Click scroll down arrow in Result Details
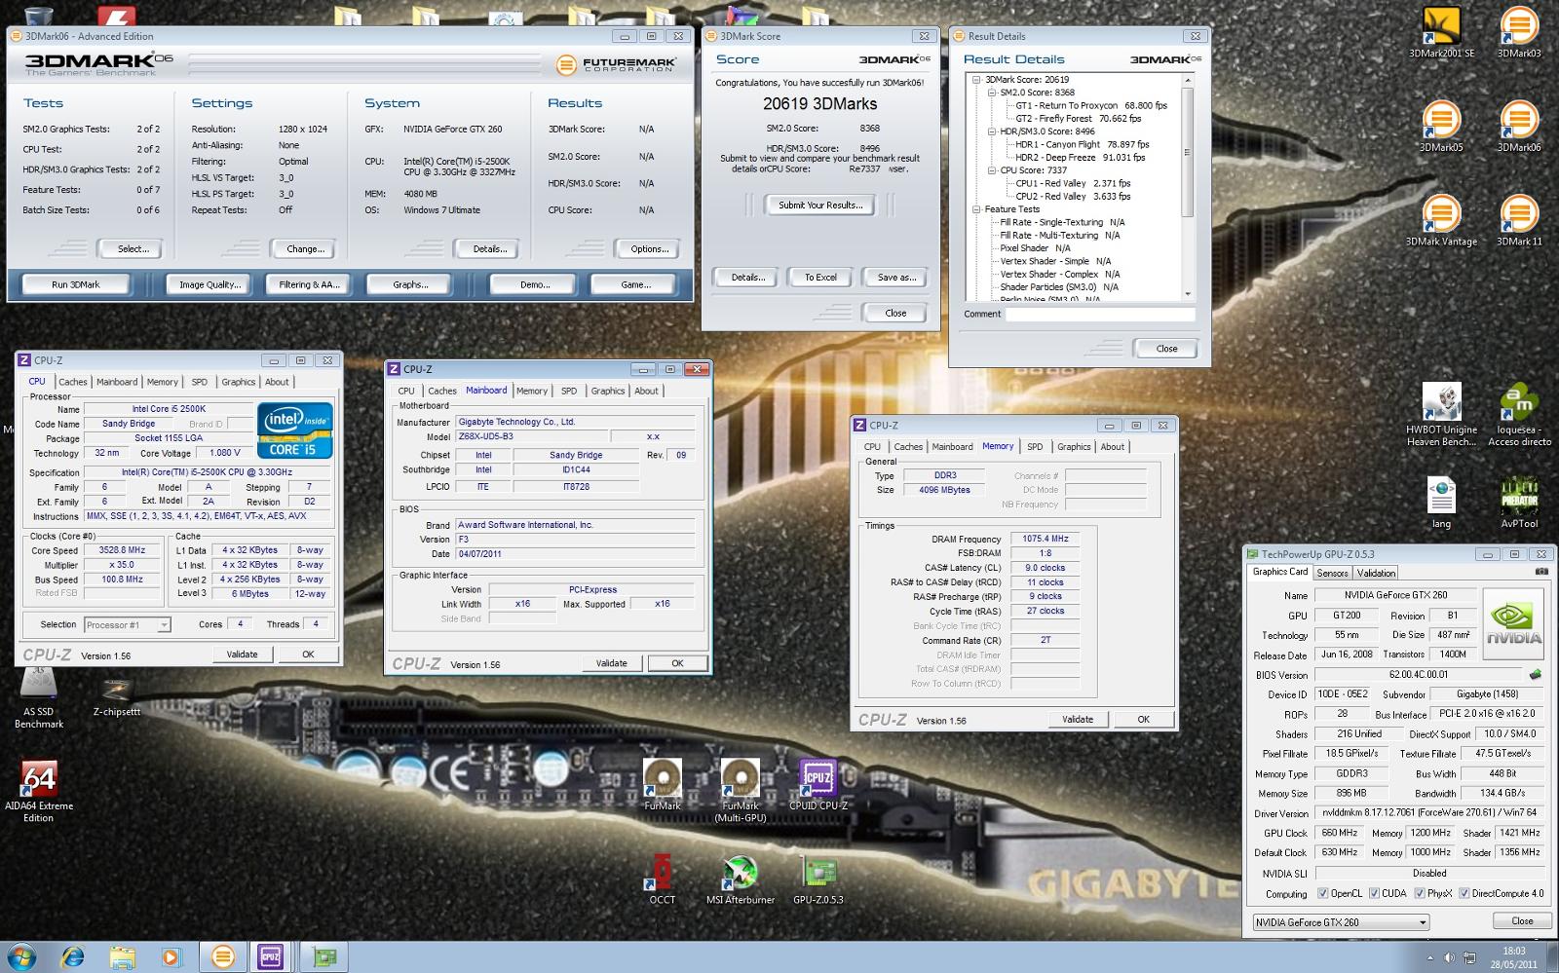Screen dimensions: 1559x973 (x=1187, y=293)
